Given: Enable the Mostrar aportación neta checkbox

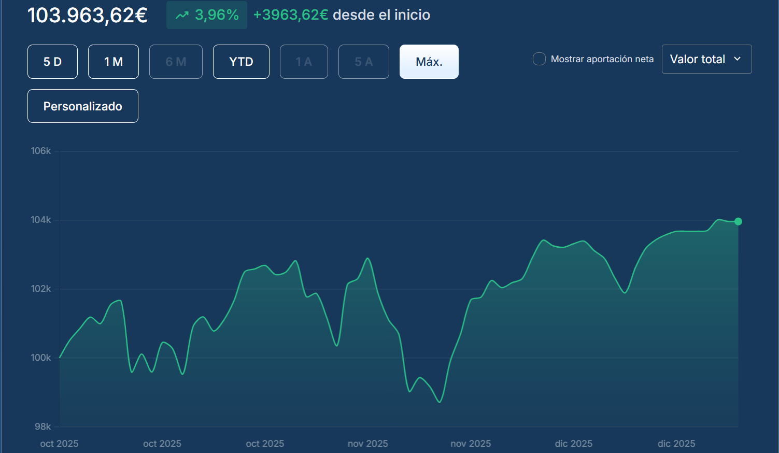Looking at the screenshot, I should (539, 59).
